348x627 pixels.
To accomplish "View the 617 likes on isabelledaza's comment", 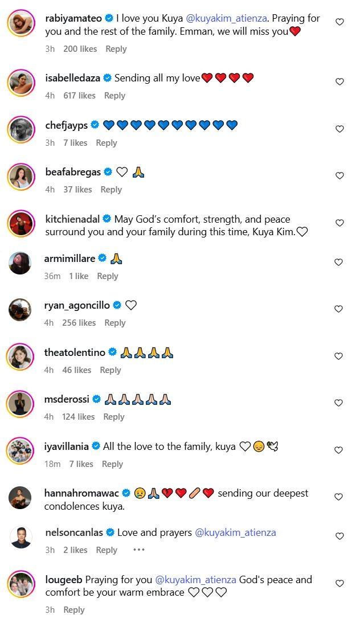I will [79, 96].
